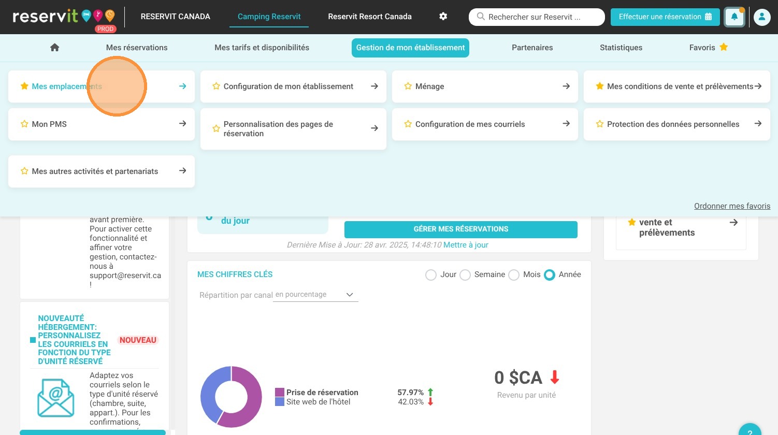
Task: Switch to Reservit Resort Canada tab
Action: tap(370, 17)
